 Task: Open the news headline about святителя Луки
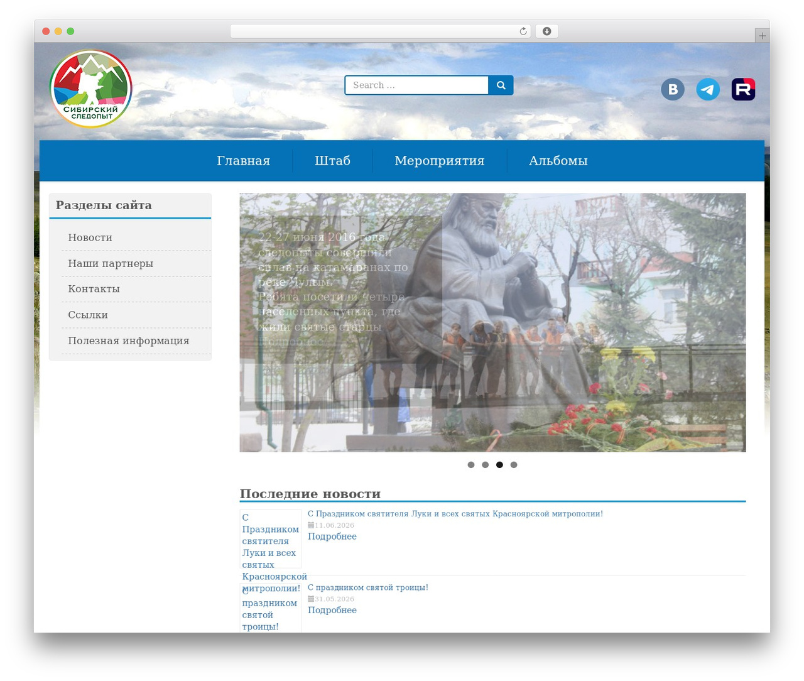point(455,514)
